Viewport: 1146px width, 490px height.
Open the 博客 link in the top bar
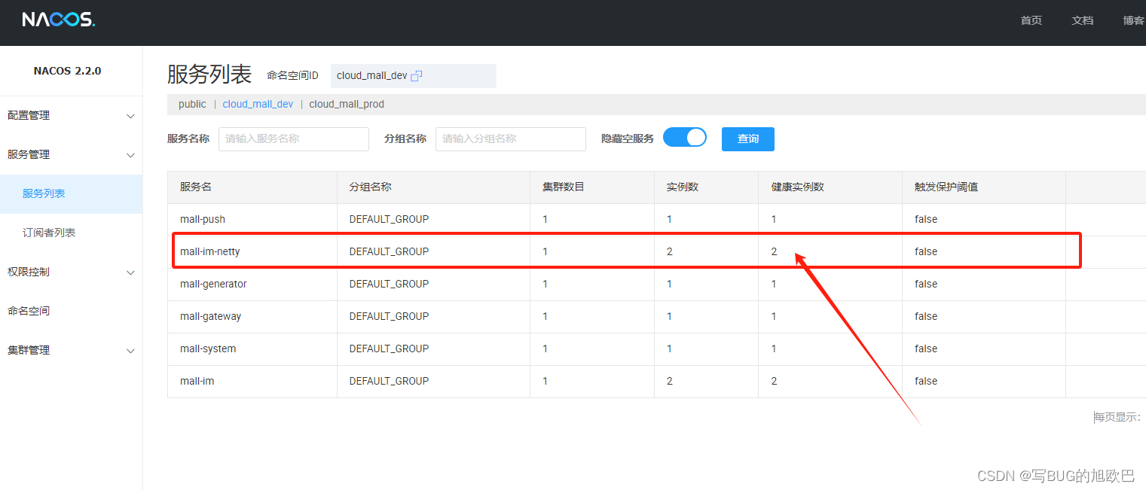point(1133,20)
